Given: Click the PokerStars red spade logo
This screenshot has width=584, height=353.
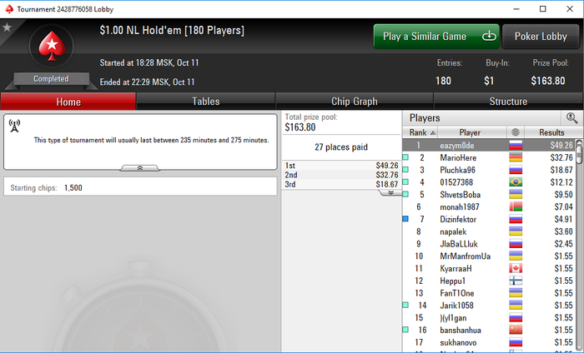Looking at the screenshot, I should click(52, 46).
